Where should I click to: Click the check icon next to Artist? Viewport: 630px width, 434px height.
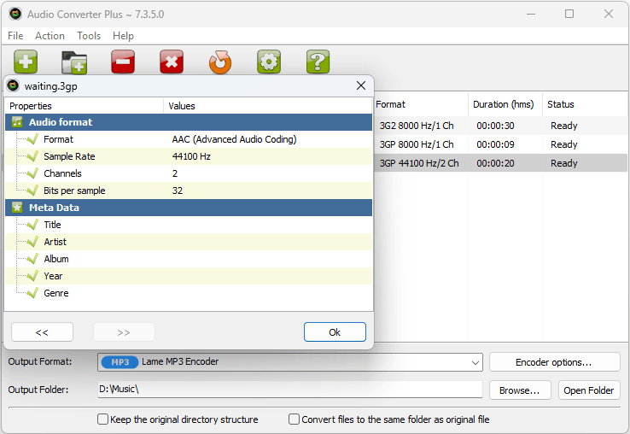(32, 242)
